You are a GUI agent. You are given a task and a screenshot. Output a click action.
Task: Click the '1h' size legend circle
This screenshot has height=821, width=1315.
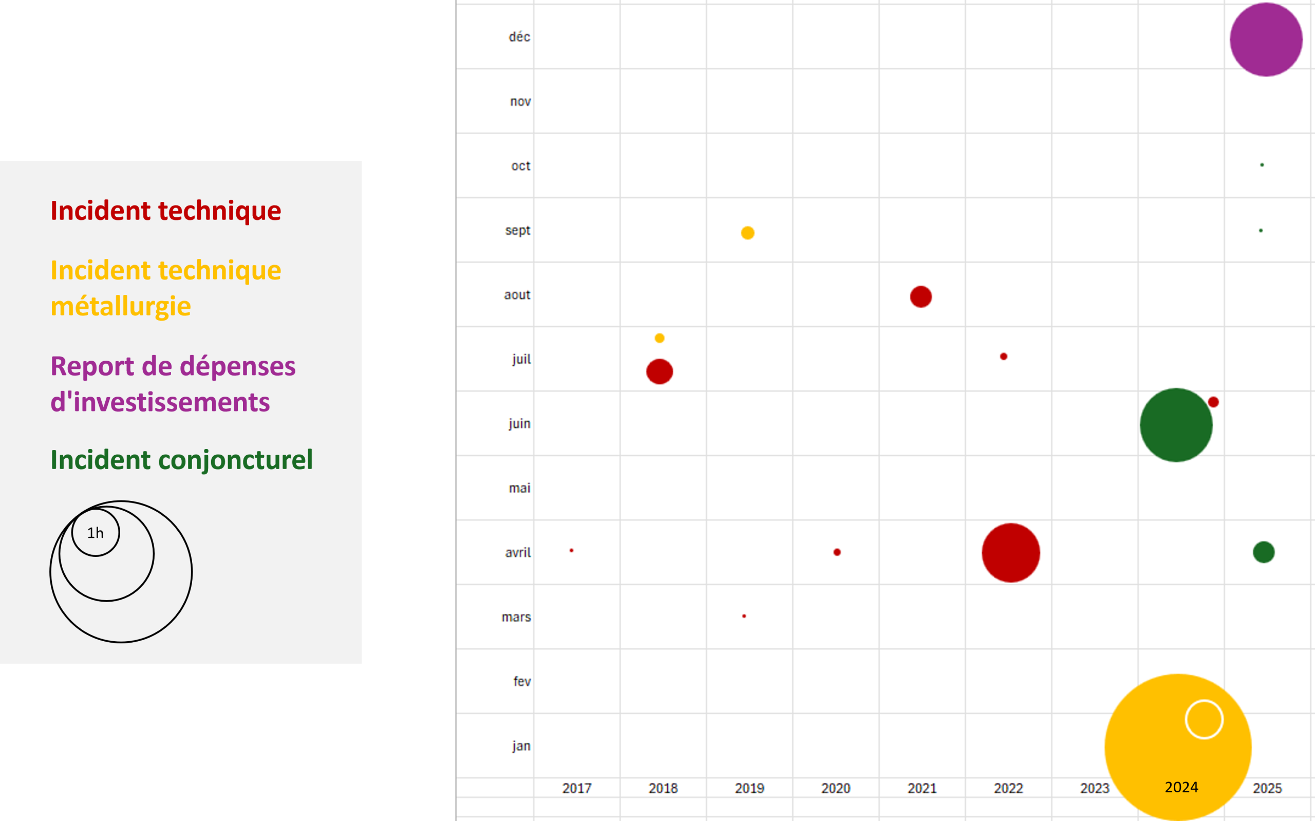(x=96, y=533)
